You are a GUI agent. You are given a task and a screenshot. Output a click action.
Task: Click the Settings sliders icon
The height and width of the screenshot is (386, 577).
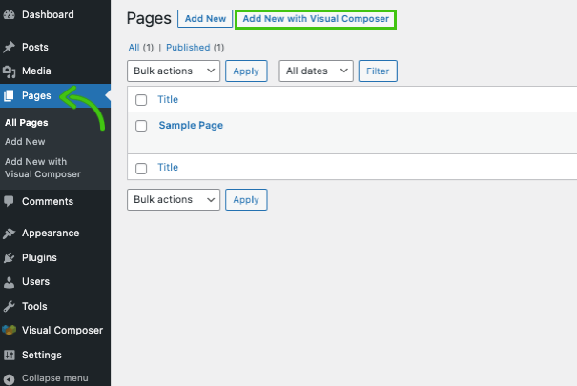[10, 355]
